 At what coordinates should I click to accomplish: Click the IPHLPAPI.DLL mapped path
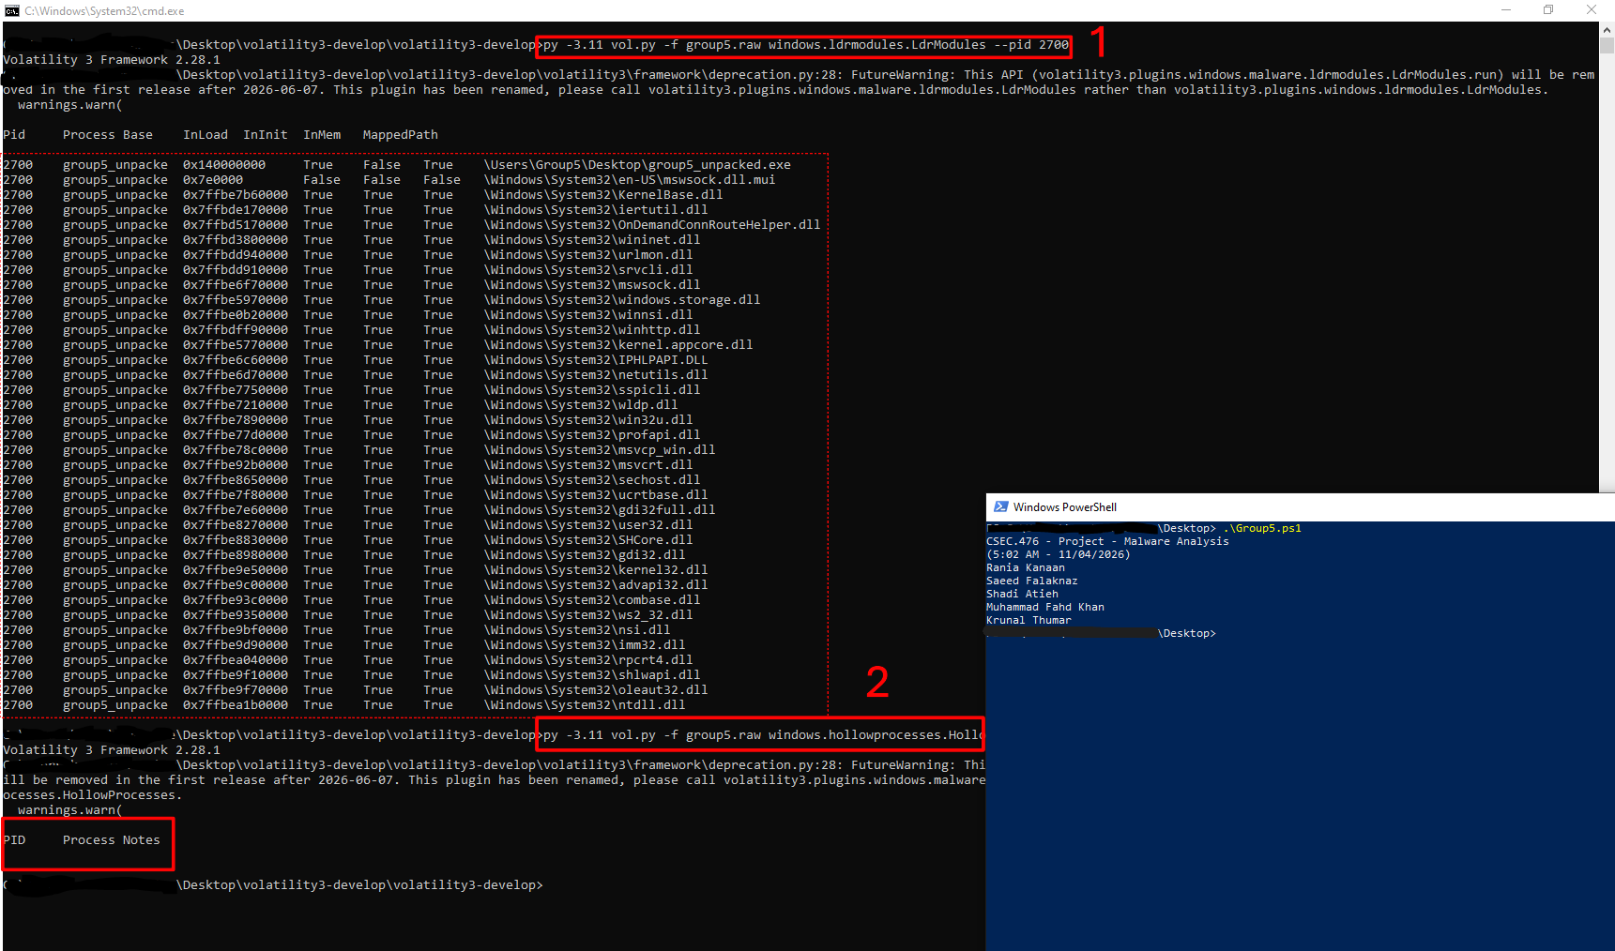coord(596,360)
